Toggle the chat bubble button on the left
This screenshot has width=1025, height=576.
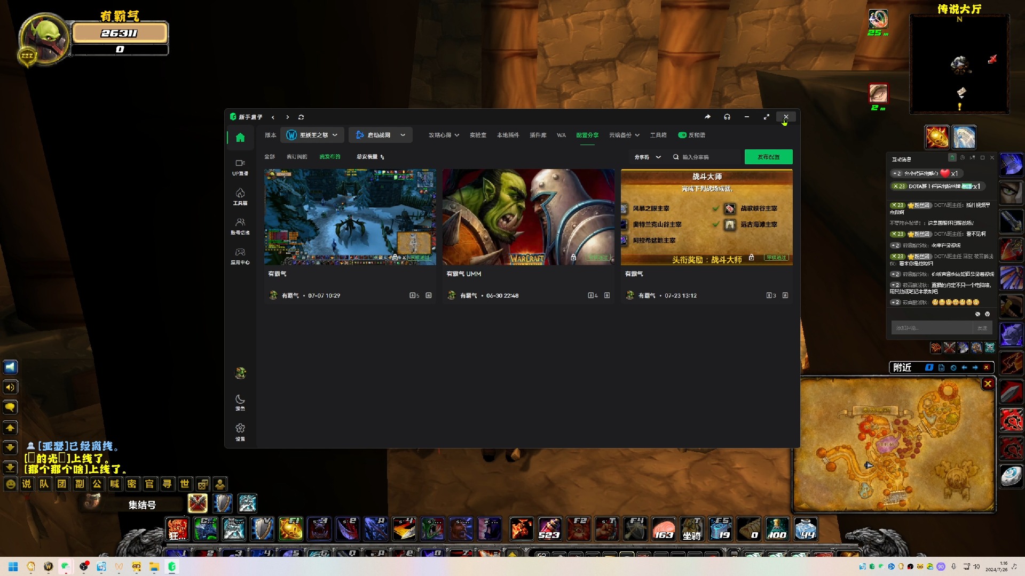click(10, 407)
